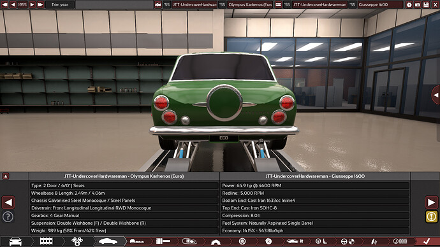Select the testing checkered flag step icon
Image resolution: width=440 pixels, height=247 pixels.
point(400,241)
